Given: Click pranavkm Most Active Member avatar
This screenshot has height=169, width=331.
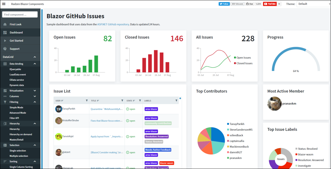Looking at the screenshot, I should 274,104.
